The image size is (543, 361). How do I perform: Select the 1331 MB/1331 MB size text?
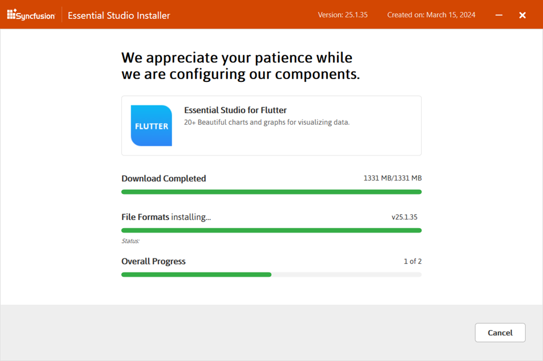(x=393, y=178)
